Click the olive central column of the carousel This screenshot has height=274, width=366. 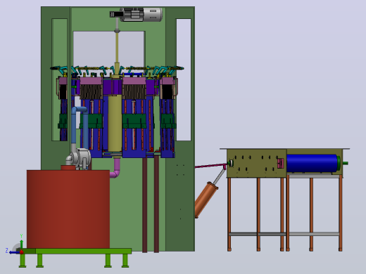[x=115, y=123]
